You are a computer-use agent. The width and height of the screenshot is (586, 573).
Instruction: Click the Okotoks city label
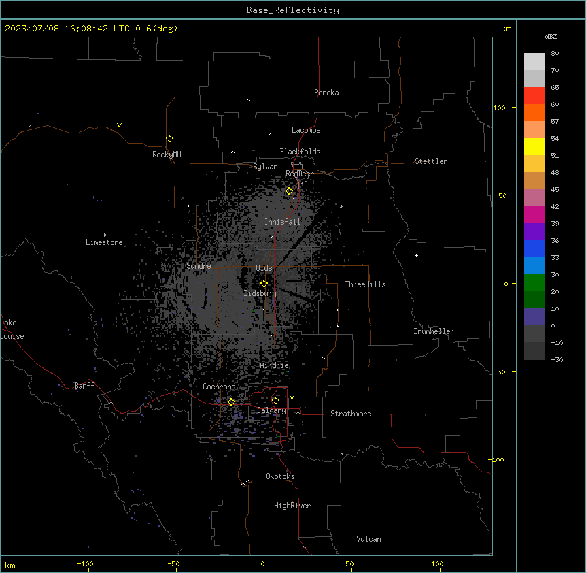click(x=280, y=476)
